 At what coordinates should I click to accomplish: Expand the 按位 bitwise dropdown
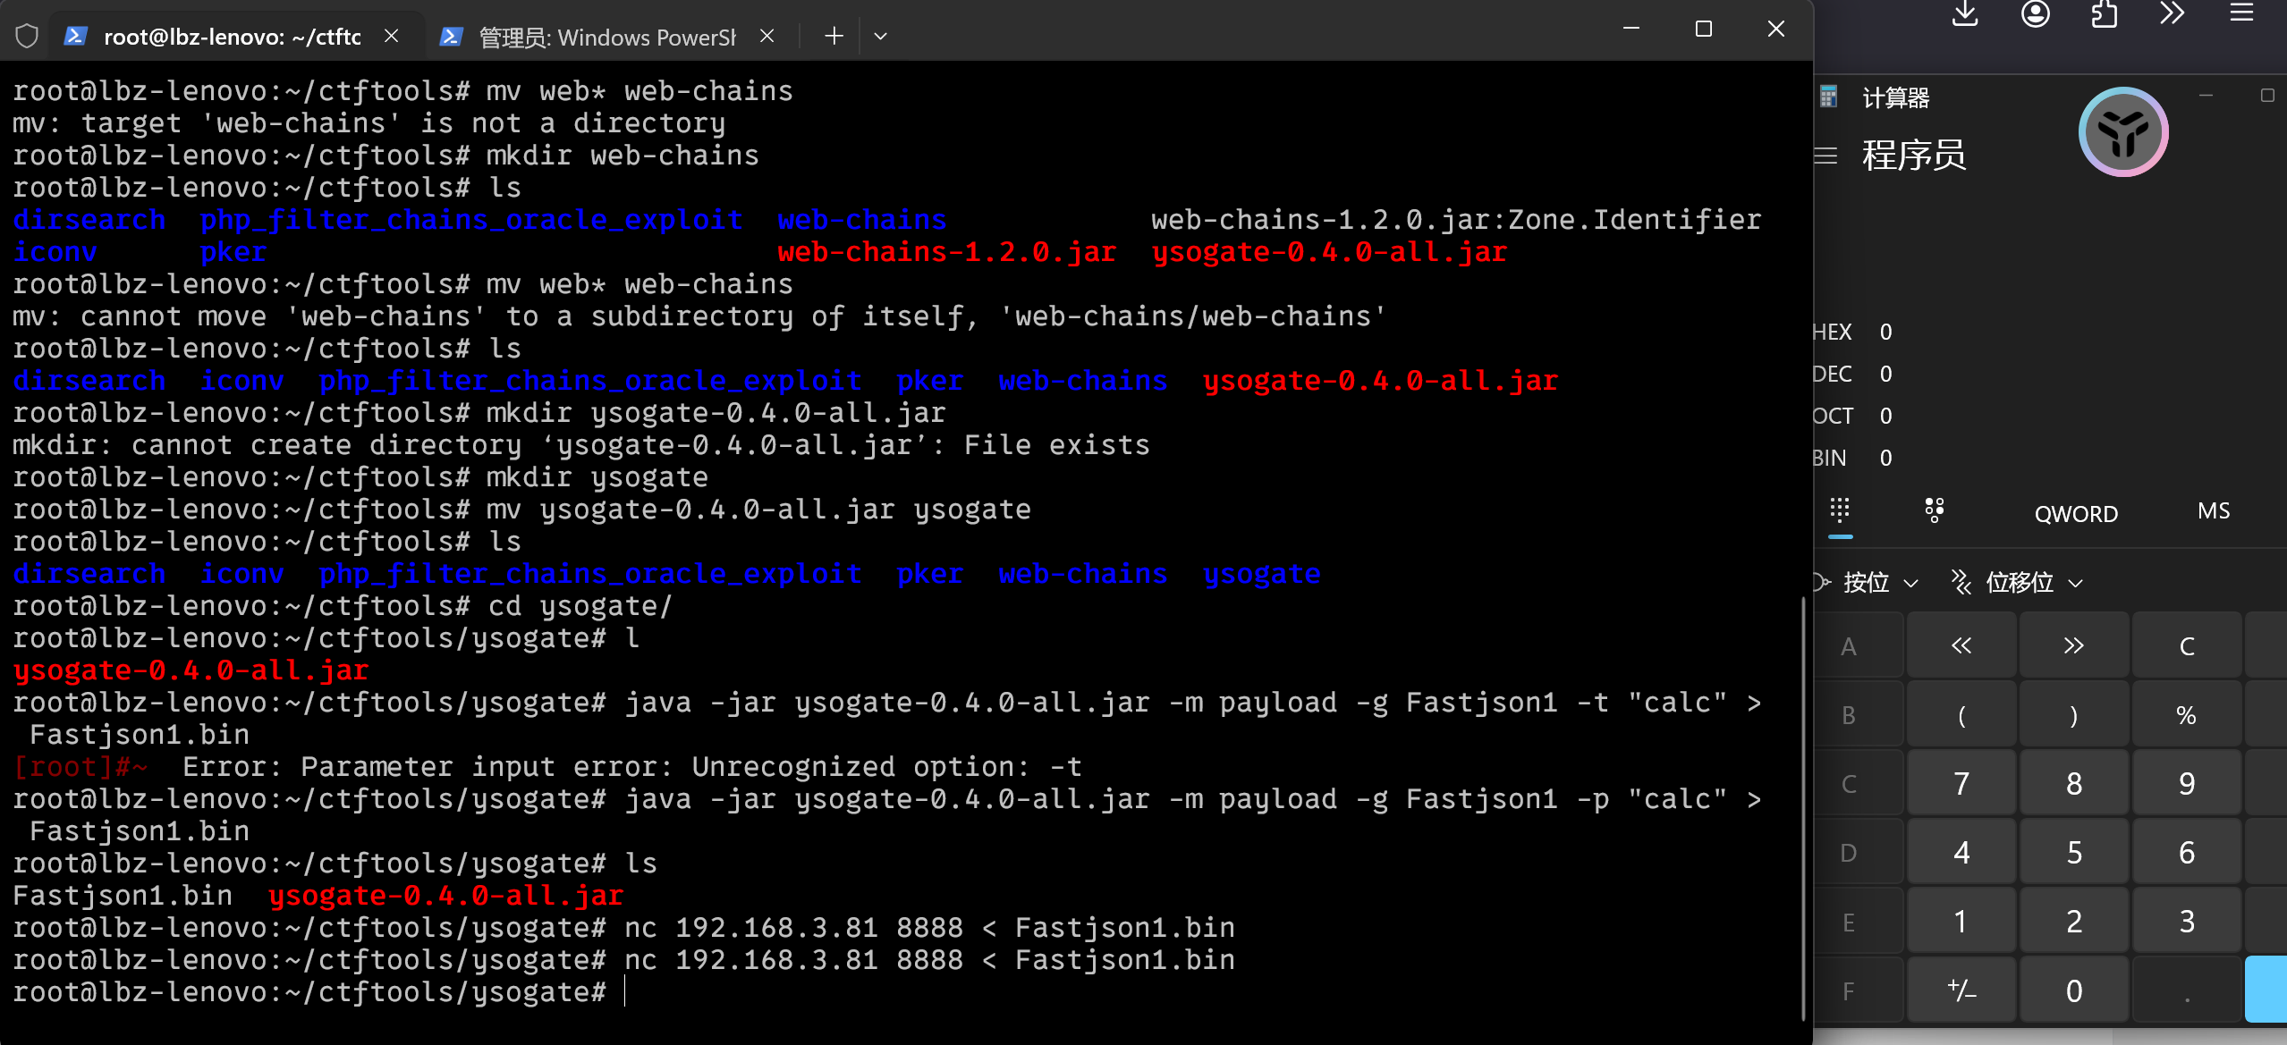point(1869,583)
